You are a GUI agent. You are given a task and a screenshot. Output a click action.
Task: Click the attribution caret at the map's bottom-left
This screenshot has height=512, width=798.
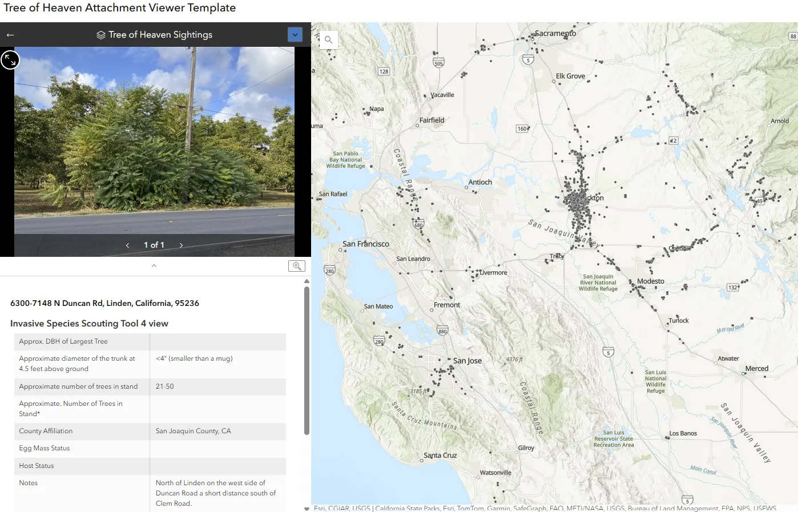(x=307, y=507)
